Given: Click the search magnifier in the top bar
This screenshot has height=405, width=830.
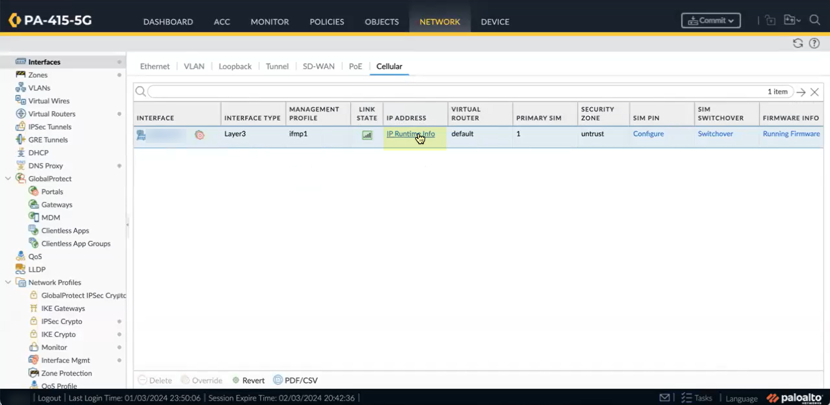Looking at the screenshot, I should click(814, 20).
